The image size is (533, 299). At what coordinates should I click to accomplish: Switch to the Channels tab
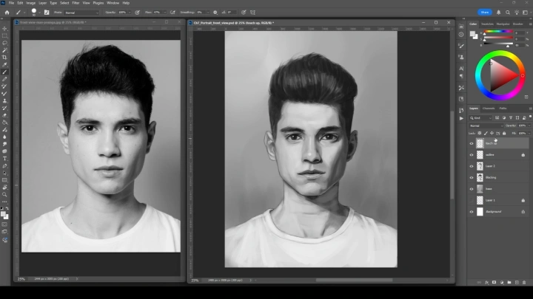489,109
